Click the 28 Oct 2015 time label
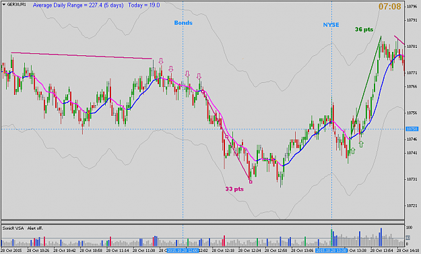The image size is (421, 254). pyautogui.click(x=11, y=251)
